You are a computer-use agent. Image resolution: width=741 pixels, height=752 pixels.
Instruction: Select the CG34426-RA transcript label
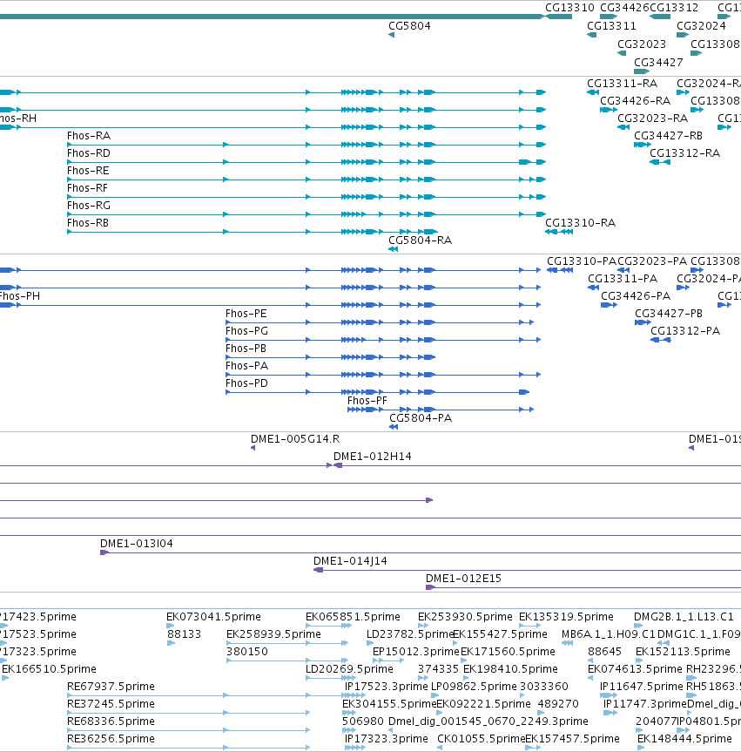click(x=635, y=101)
